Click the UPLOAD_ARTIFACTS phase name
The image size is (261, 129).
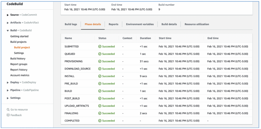pos(77,106)
